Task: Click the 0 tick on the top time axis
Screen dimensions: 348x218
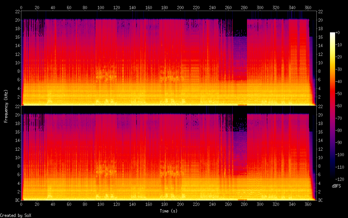Action: (x=21, y=7)
